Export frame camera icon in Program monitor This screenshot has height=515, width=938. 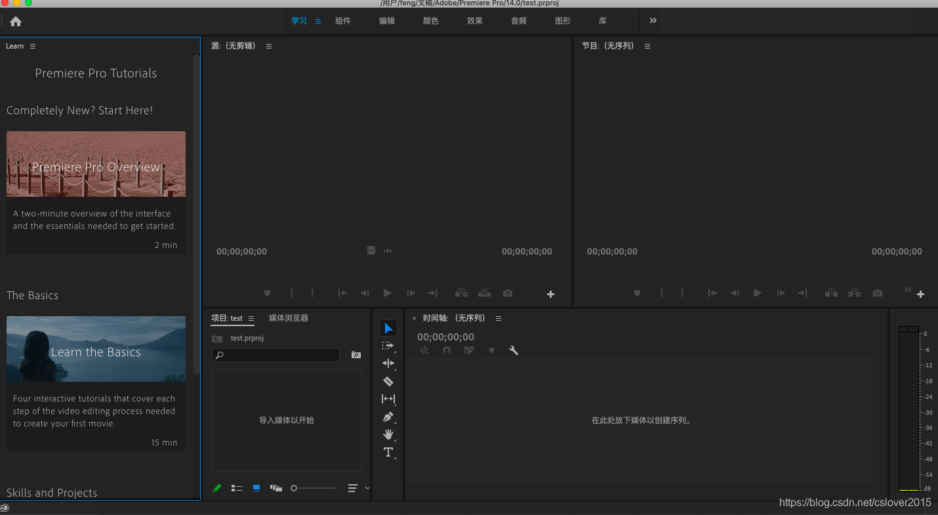(878, 293)
